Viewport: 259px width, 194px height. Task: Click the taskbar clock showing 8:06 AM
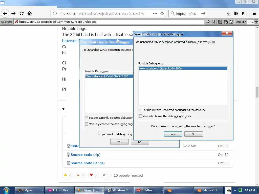coord(250,190)
